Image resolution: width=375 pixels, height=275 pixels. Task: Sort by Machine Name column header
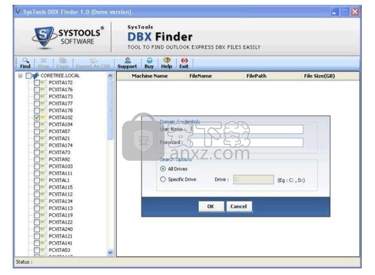(x=150, y=76)
